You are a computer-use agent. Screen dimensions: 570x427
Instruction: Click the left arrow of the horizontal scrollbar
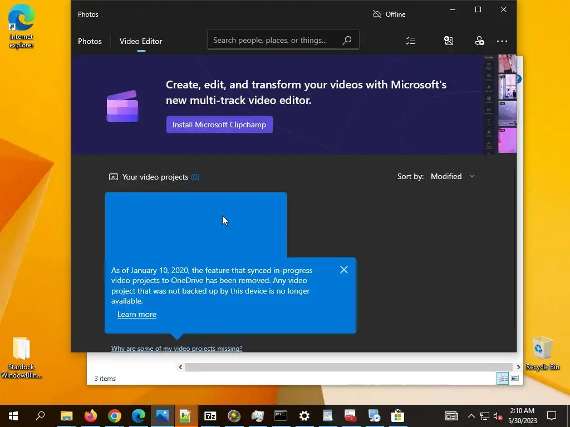pos(180,367)
